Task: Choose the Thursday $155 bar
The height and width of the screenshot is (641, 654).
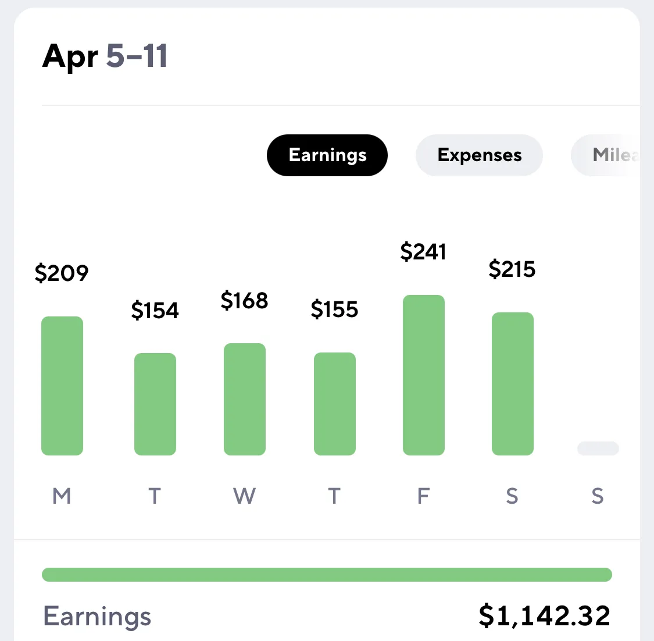Action: 335,404
